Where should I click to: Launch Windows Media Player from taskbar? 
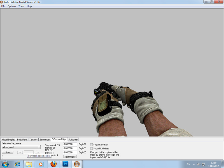click(x=41, y=164)
